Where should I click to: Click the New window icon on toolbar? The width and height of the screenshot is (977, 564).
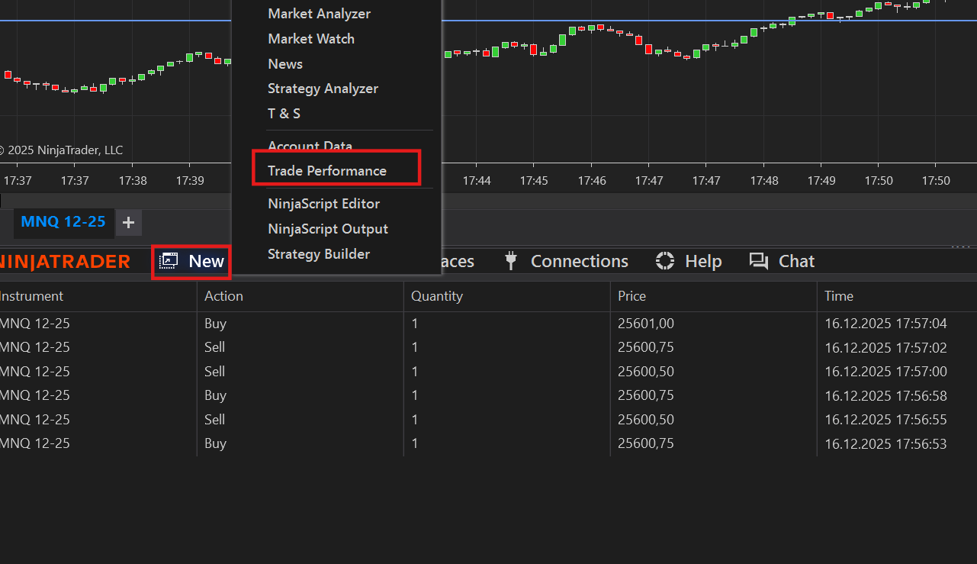tap(168, 260)
